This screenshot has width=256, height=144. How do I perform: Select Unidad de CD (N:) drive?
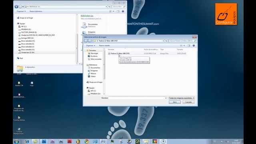[28, 52]
